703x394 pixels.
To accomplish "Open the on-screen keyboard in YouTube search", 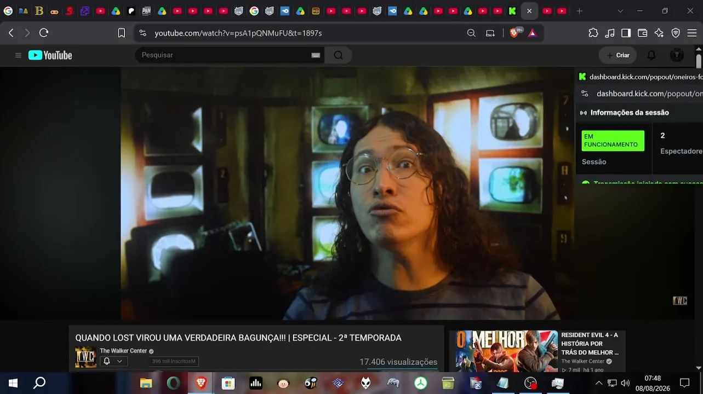I will click(x=316, y=55).
